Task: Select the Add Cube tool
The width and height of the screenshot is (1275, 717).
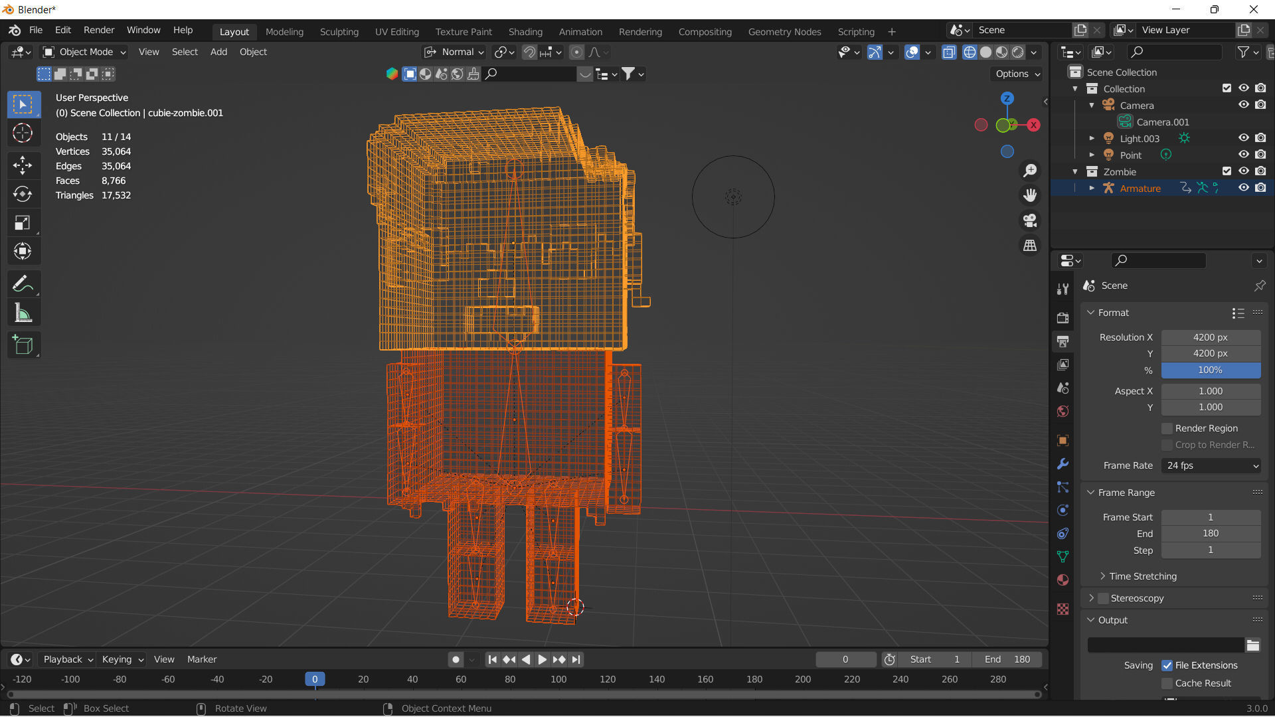Action: 23,345
